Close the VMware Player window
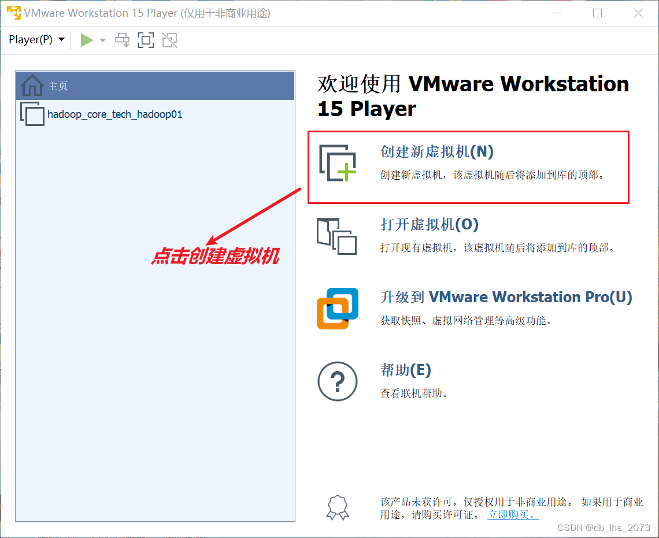The image size is (659, 538). click(x=638, y=13)
